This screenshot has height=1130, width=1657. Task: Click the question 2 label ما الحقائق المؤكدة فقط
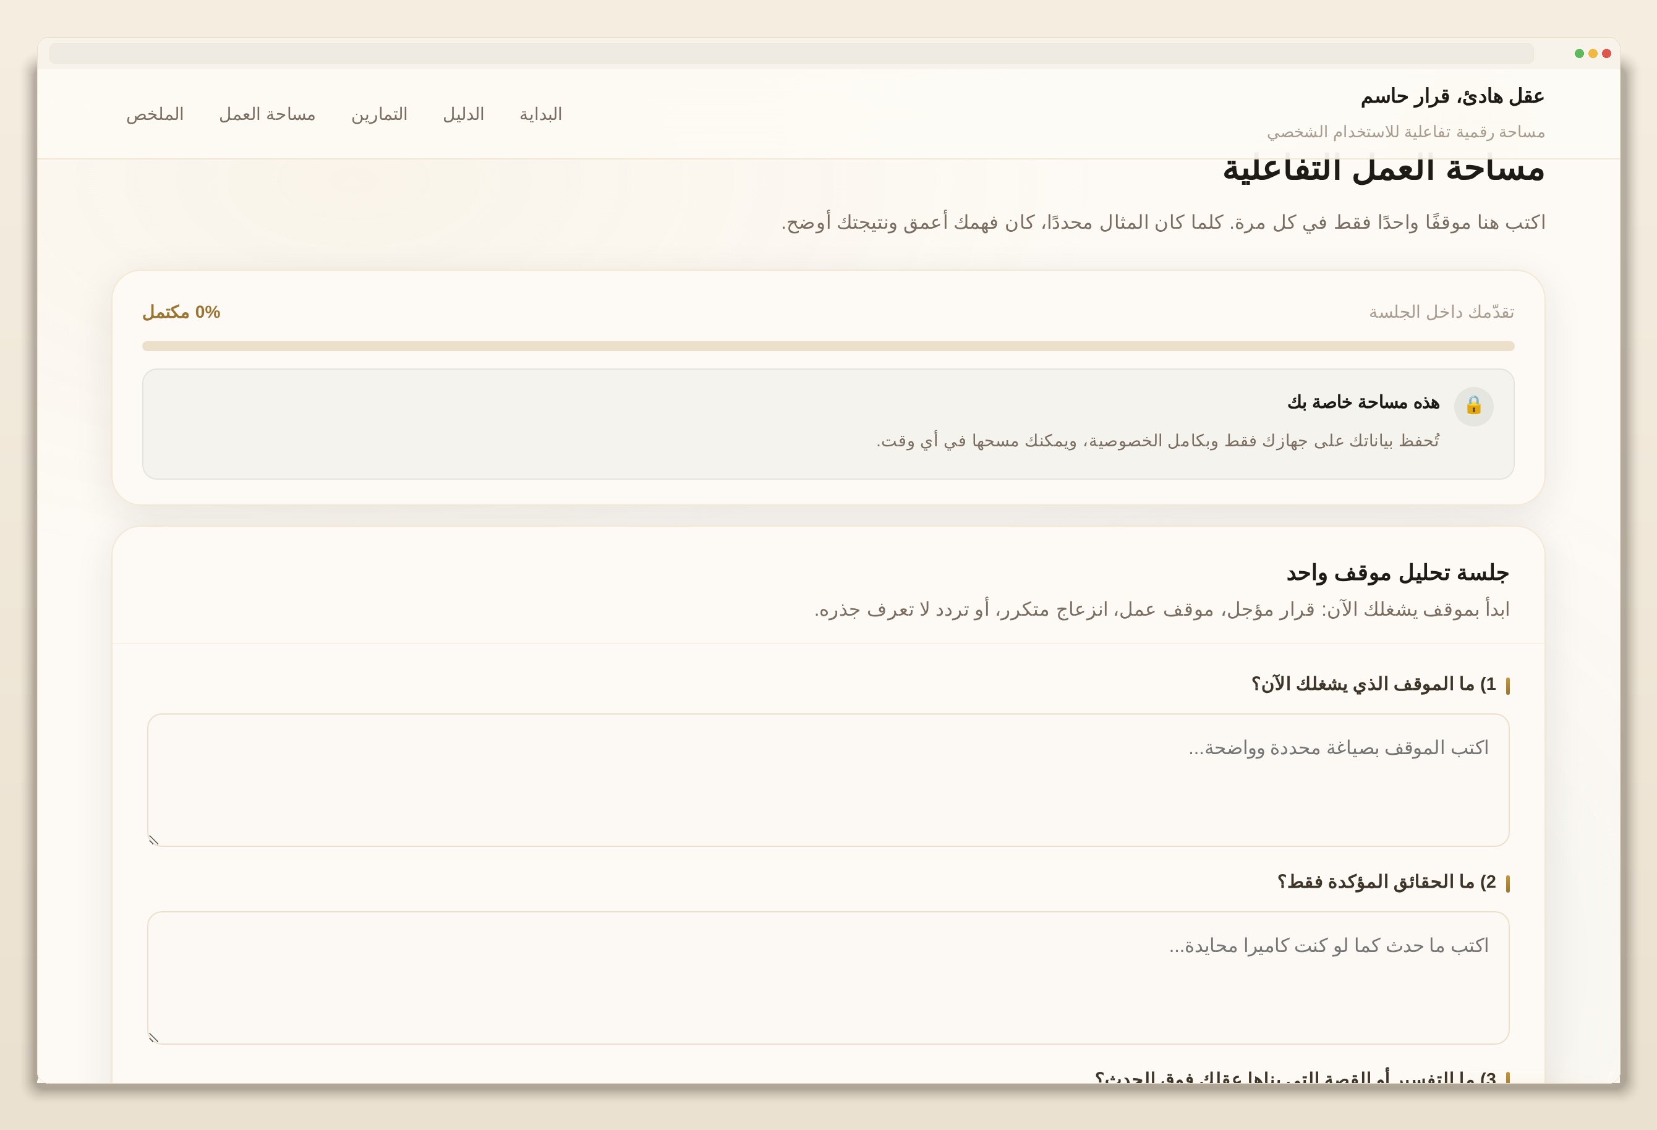(1387, 882)
